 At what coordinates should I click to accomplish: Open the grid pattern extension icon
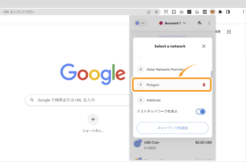(189, 12)
